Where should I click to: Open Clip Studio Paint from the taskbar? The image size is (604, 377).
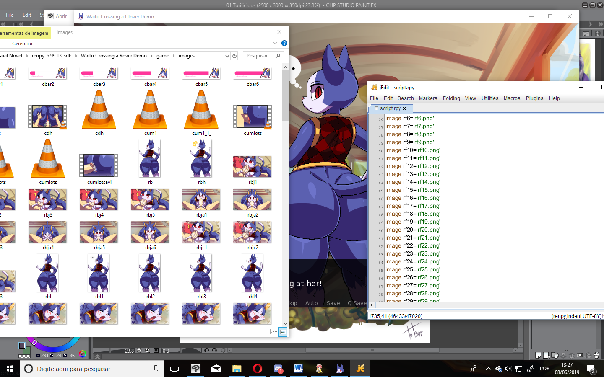click(195, 369)
